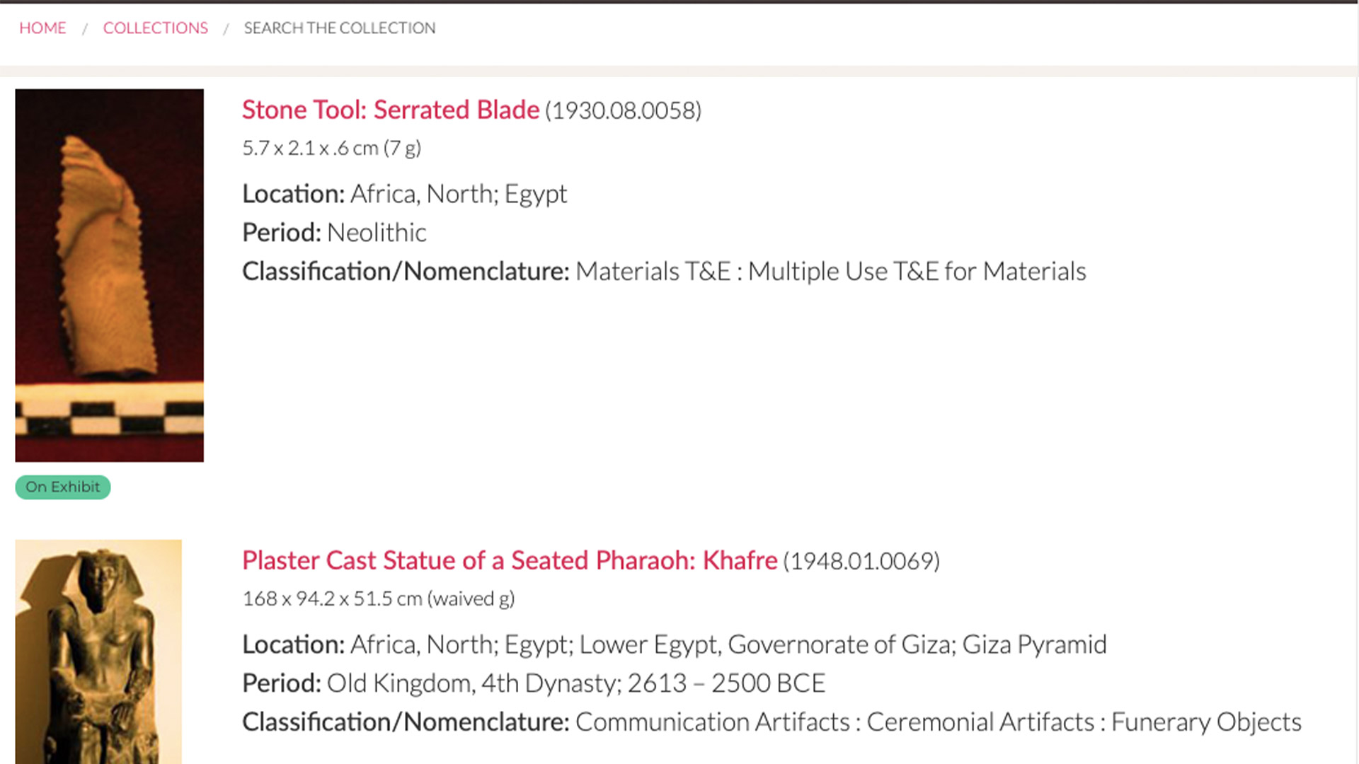This screenshot has width=1359, height=764.
Task: Click the serrated blade thumbnail image
Action: click(110, 275)
